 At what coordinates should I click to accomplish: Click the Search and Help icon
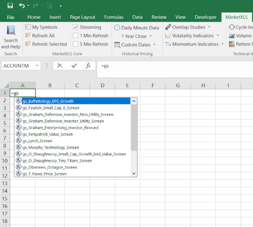pyautogui.click(x=11, y=30)
